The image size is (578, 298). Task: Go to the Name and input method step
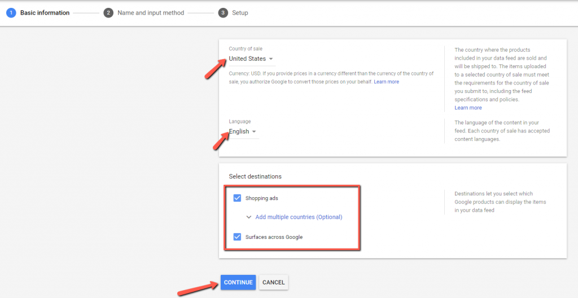tap(151, 13)
